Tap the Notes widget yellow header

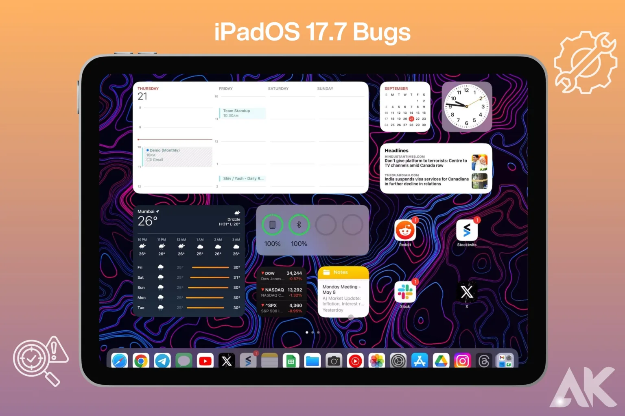pyautogui.click(x=343, y=273)
